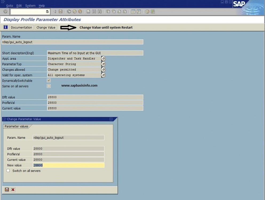Open the System menu
Image resolution: width=265 pixels, height=200 pixels.
pos(30,5)
